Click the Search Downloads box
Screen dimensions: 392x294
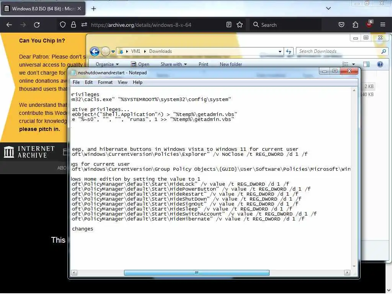(339, 51)
